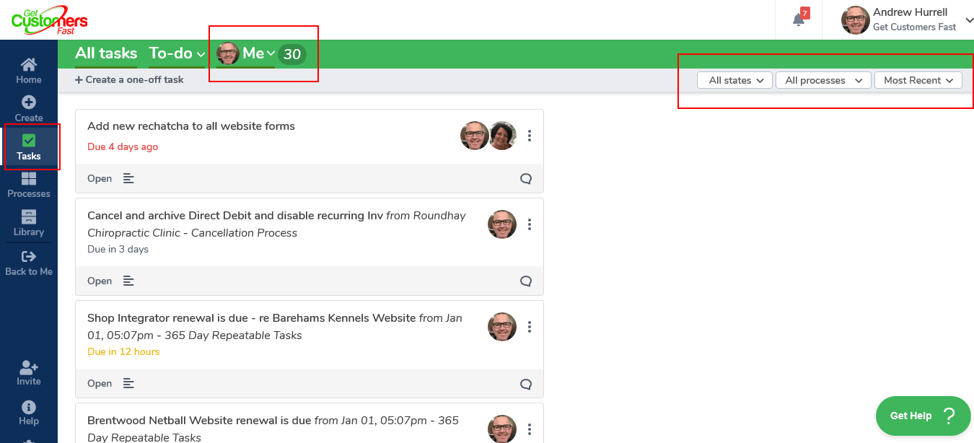Open Andrew Hurrell account menu
This screenshot has height=443, width=974.
coord(908,19)
